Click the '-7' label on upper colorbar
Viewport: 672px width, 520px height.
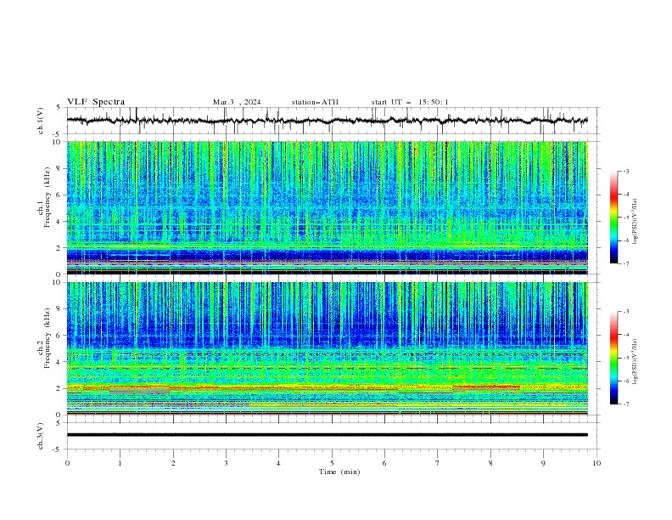coord(625,263)
